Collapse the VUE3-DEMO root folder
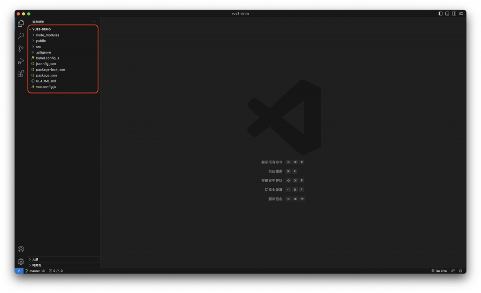Image resolution: width=481 pixels, height=293 pixels. (63, 29)
